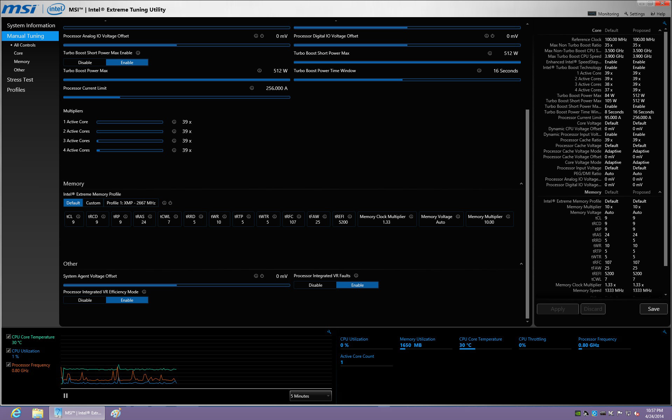Uncheck CPU Utilization graph checkbox
The width and height of the screenshot is (672, 420).
pyautogui.click(x=9, y=351)
